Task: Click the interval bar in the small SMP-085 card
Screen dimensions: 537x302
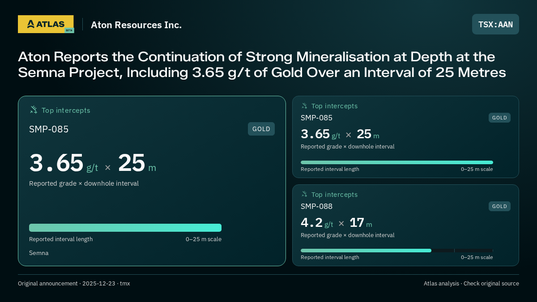Action: [397, 162]
